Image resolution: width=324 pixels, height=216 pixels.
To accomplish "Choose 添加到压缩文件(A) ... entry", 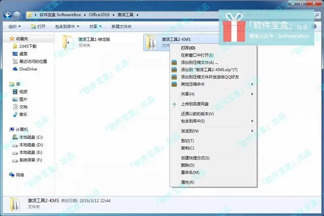I will point(213,63).
